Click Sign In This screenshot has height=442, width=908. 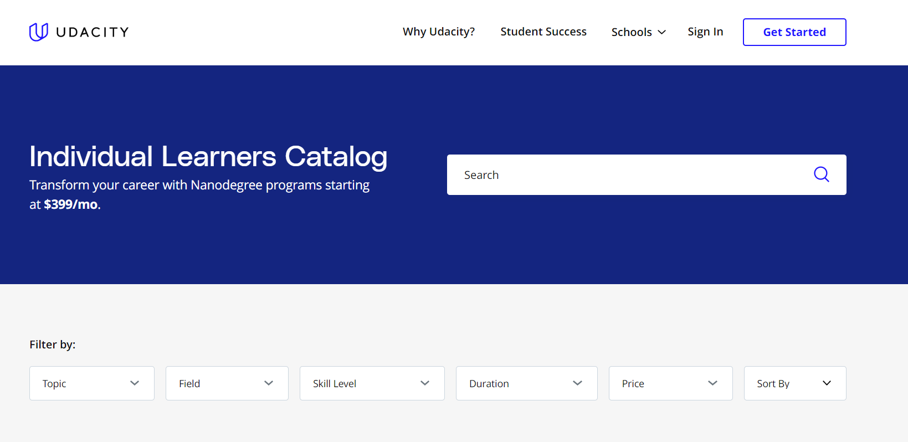click(x=705, y=32)
